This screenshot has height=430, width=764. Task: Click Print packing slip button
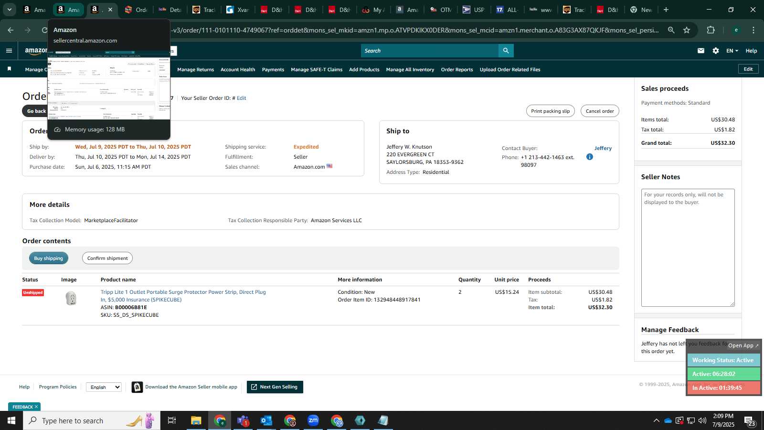tap(551, 111)
